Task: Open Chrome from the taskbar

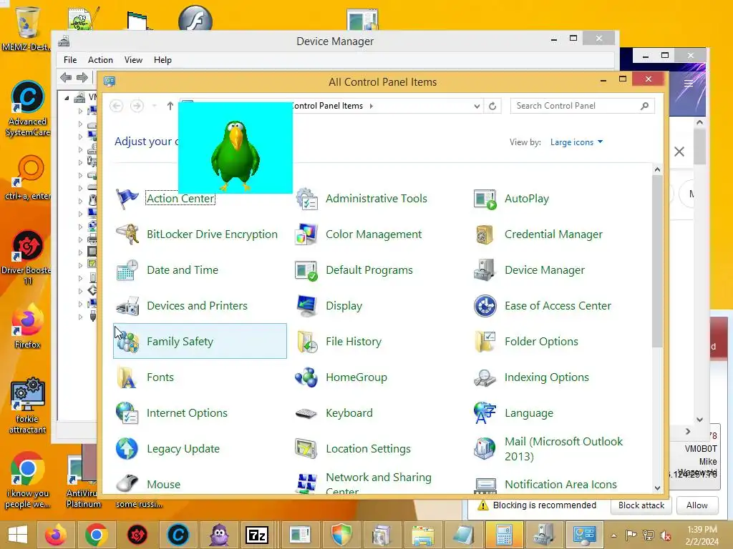Action: (97, 535)
